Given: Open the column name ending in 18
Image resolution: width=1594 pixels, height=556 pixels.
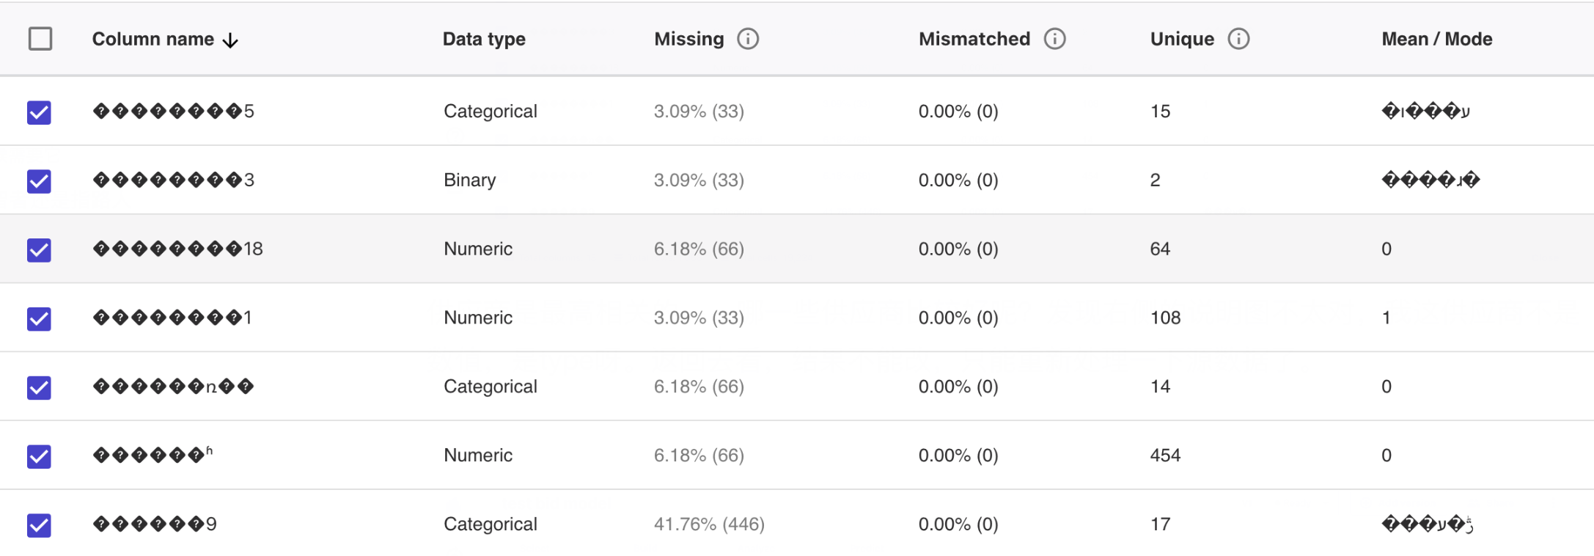Looking at the screenshot, I should click(177, 249).
